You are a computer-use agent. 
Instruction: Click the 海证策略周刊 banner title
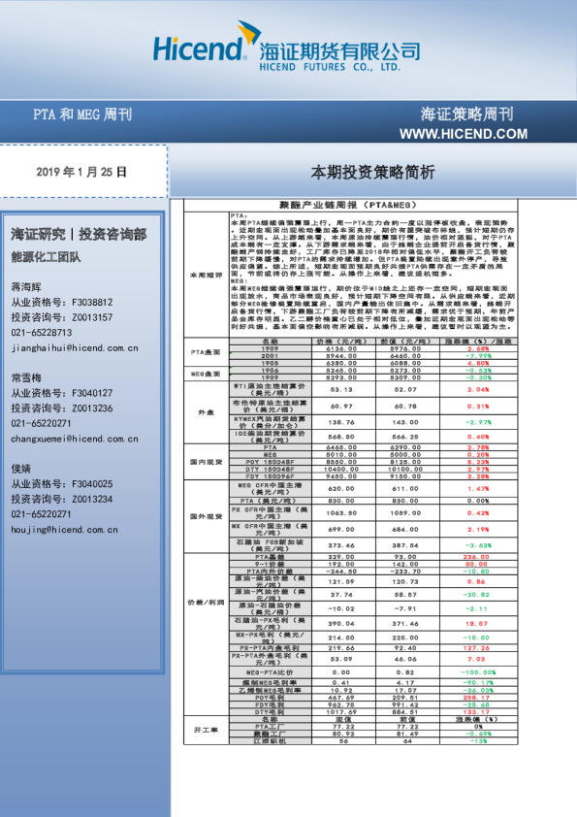click(x=467, y=114)
